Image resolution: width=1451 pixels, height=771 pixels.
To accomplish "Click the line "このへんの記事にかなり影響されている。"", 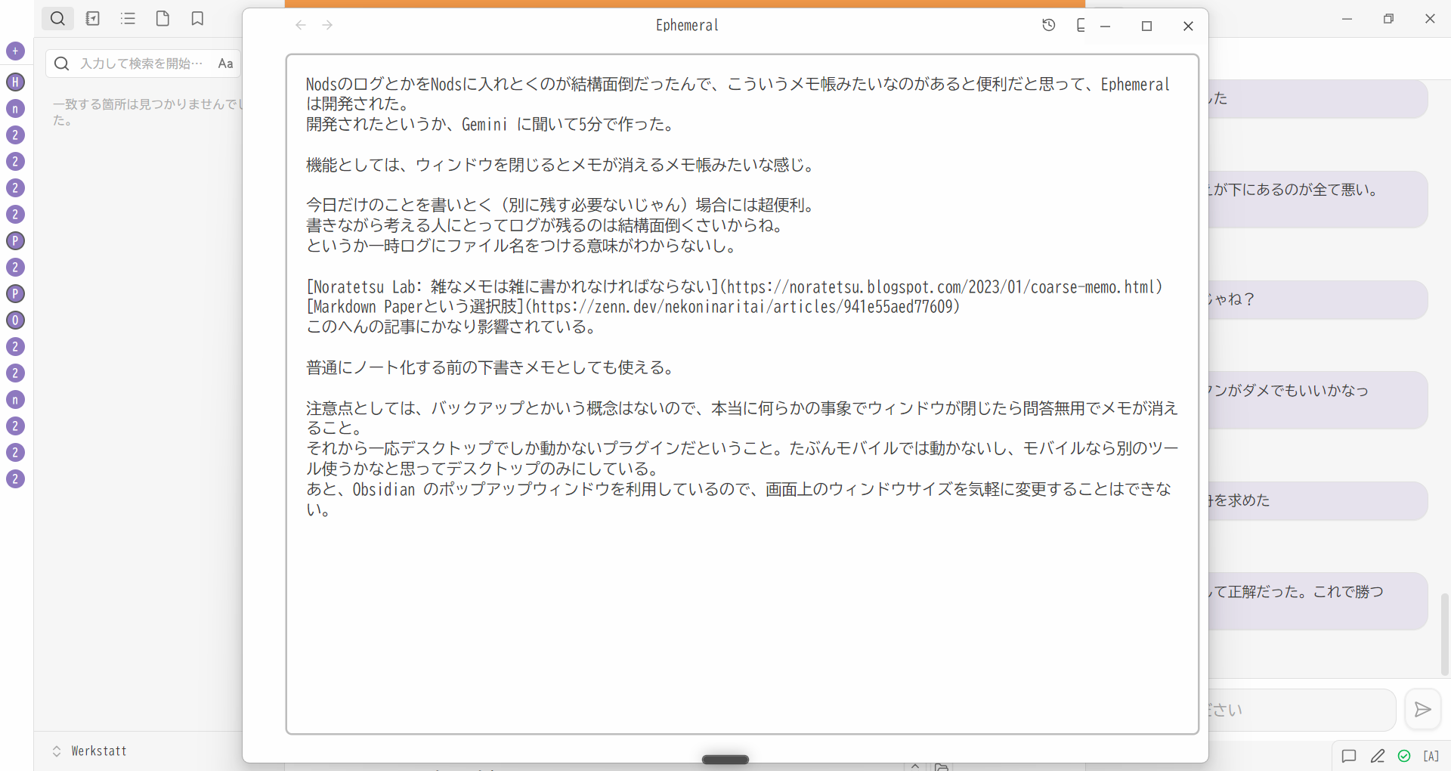I will coord(453,327).
